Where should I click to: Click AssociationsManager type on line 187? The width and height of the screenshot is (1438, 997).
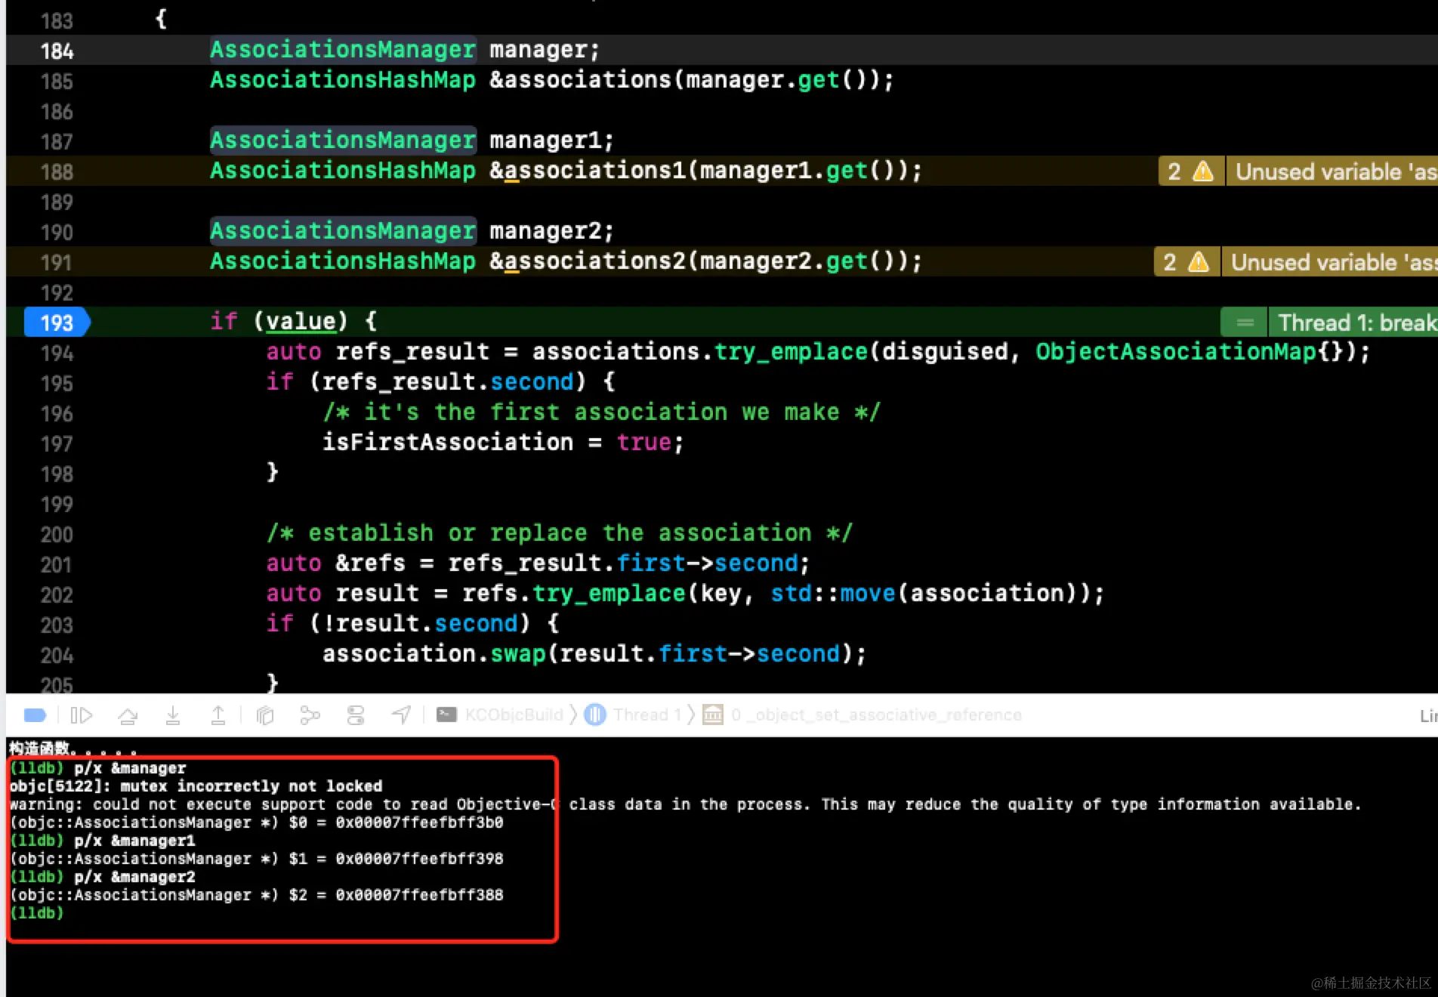(343, 140)
